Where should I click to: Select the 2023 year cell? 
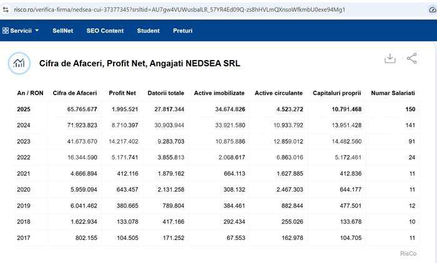coord(24,141)
